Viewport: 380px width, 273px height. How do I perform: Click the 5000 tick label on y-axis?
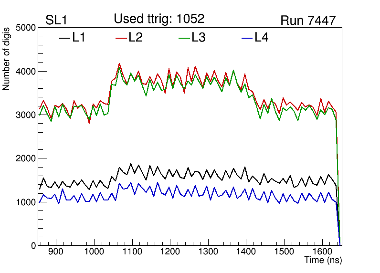[26, 28]
